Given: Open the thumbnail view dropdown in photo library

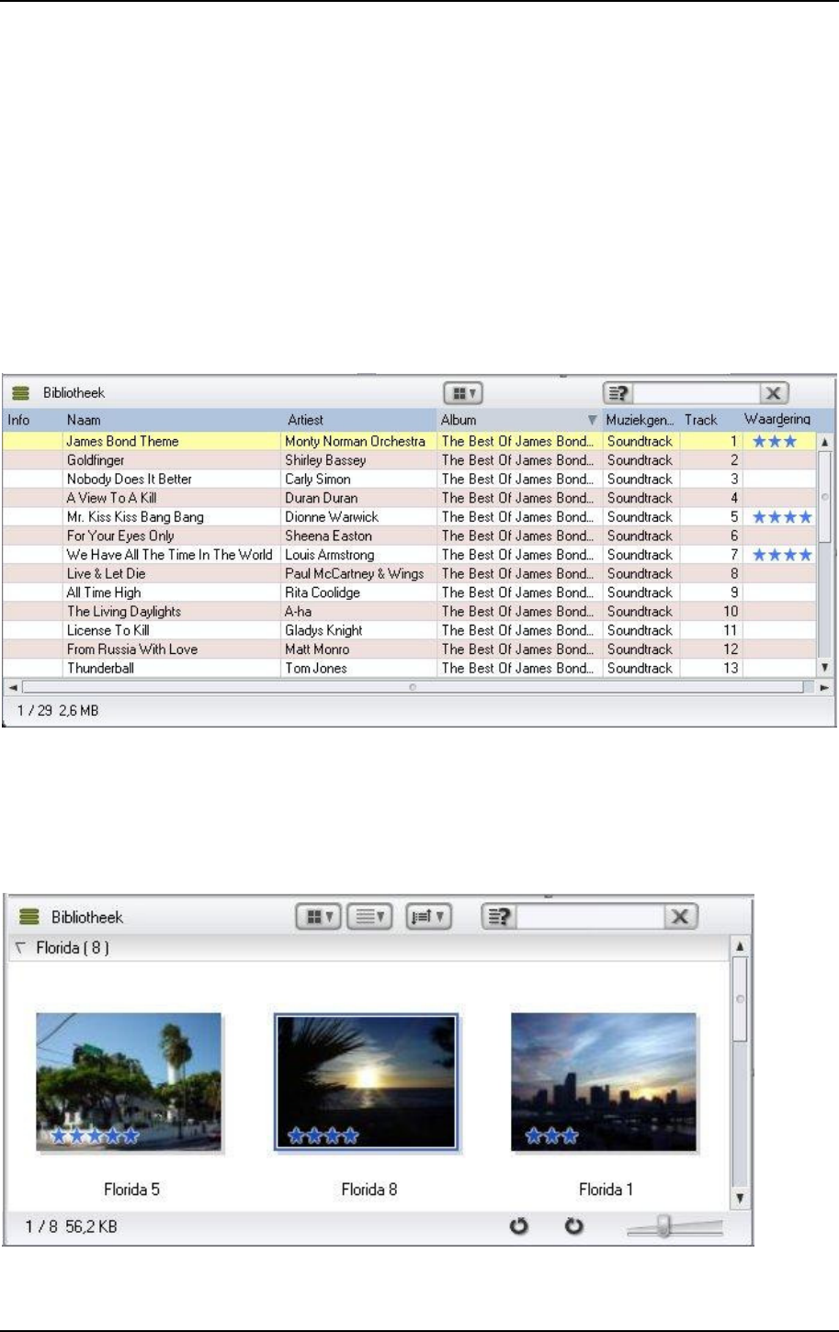Looking at the screenshot, I should [319, 917].
